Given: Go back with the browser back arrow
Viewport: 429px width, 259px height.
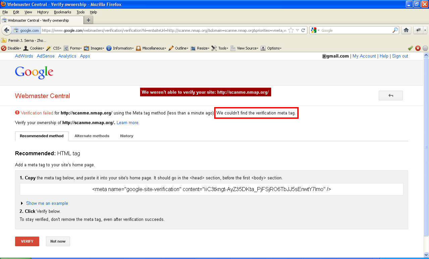Looking at the screenshot, I should 6,30.
